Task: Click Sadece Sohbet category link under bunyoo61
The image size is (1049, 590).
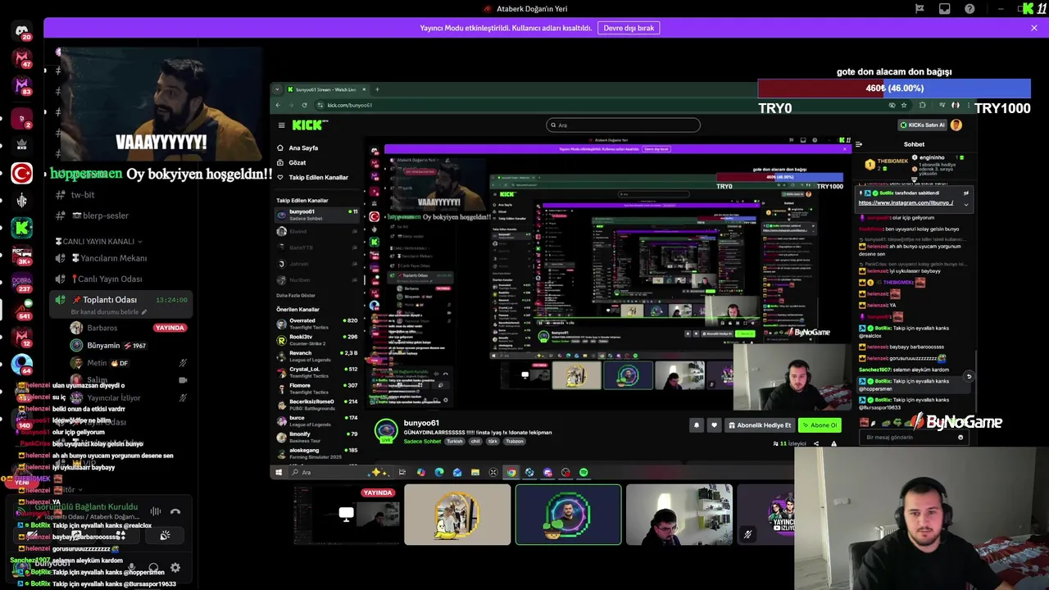Action: tap(421, 441)
